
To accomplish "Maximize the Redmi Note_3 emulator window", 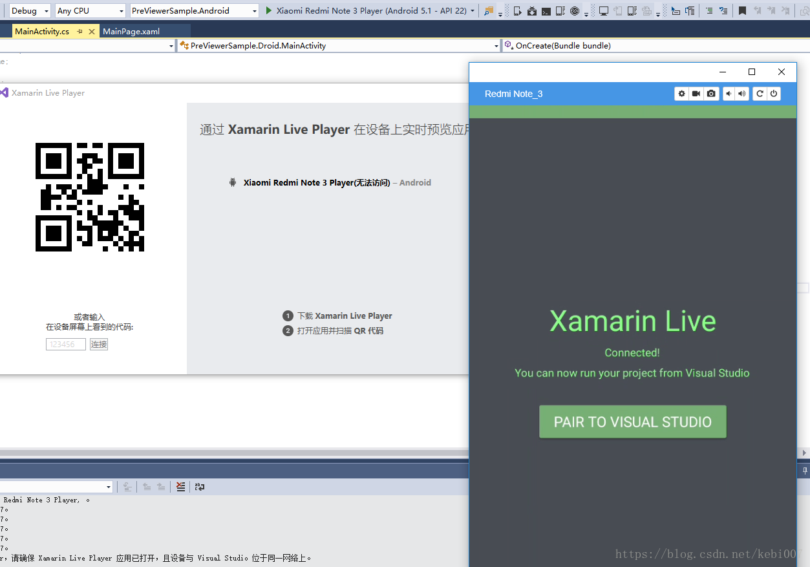I will [752, 72].
